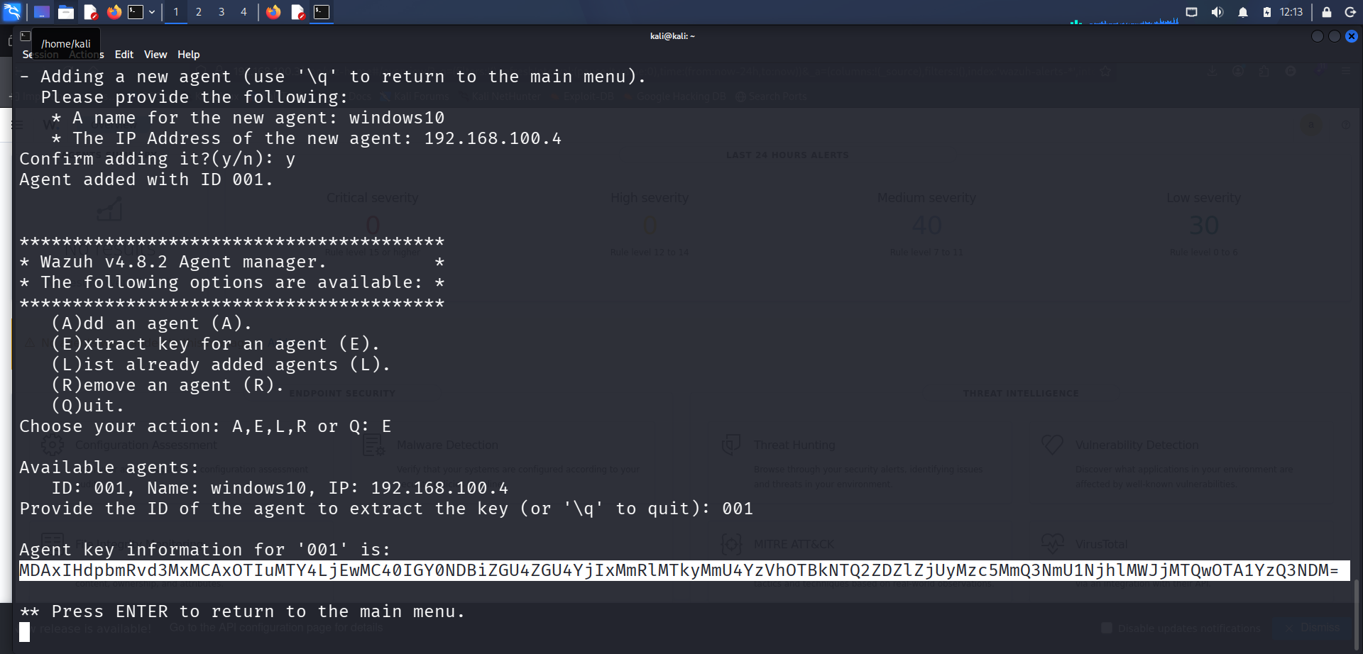This screenshot has height=654, width=1363.
Task: Lock the screen with the padlock icon
Action: (1326, 12)
